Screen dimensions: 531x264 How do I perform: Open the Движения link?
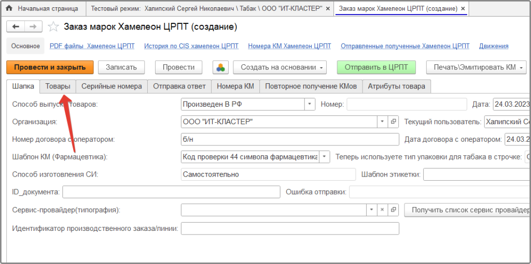(494, 46)
